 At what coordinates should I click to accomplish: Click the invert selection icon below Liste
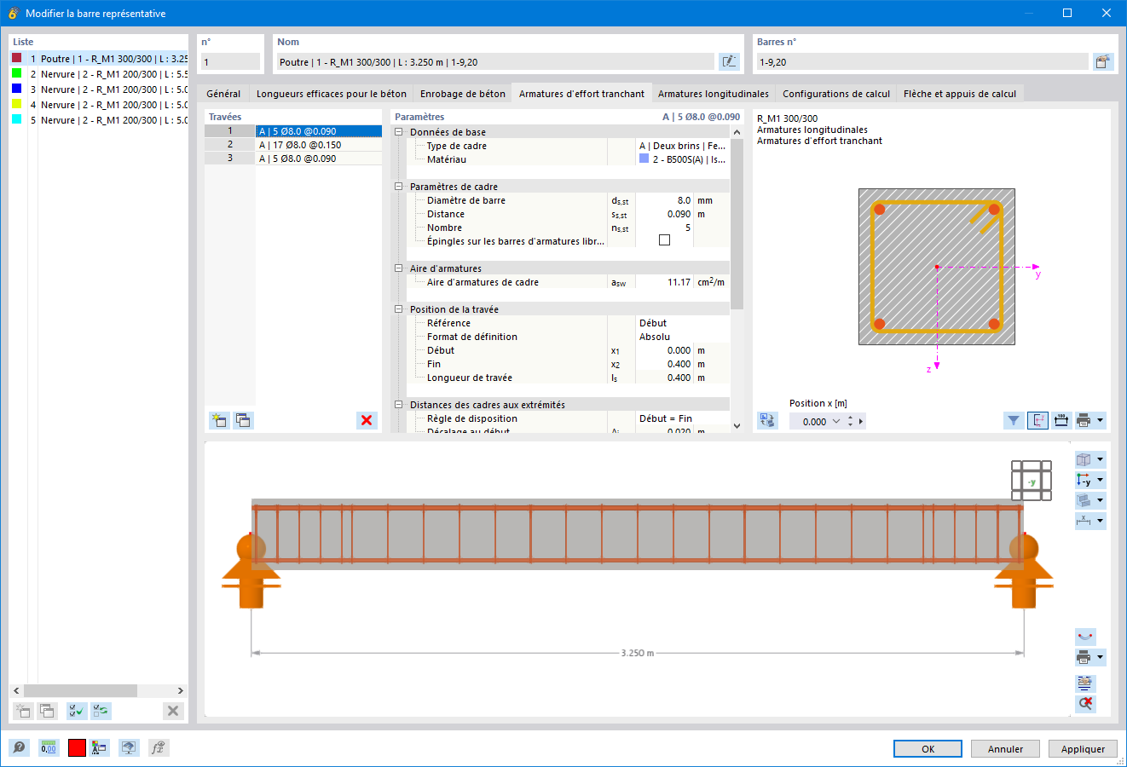click(101, 711)
